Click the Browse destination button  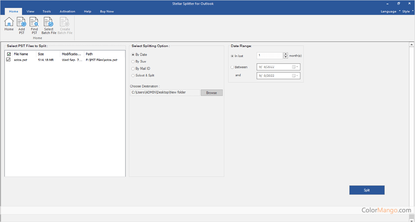(x=212, y=93)
